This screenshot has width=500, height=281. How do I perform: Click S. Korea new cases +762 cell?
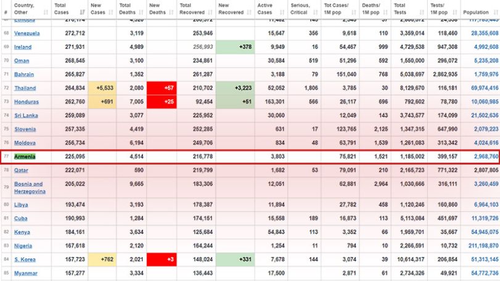102,259
